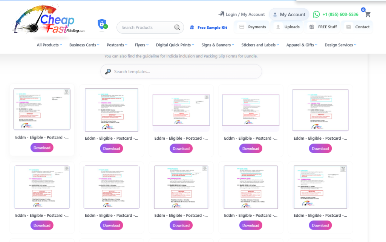Click the login arrow icon
Image resolution: width=386 pixels, height=242 pixels.
[x=221, y=14]
